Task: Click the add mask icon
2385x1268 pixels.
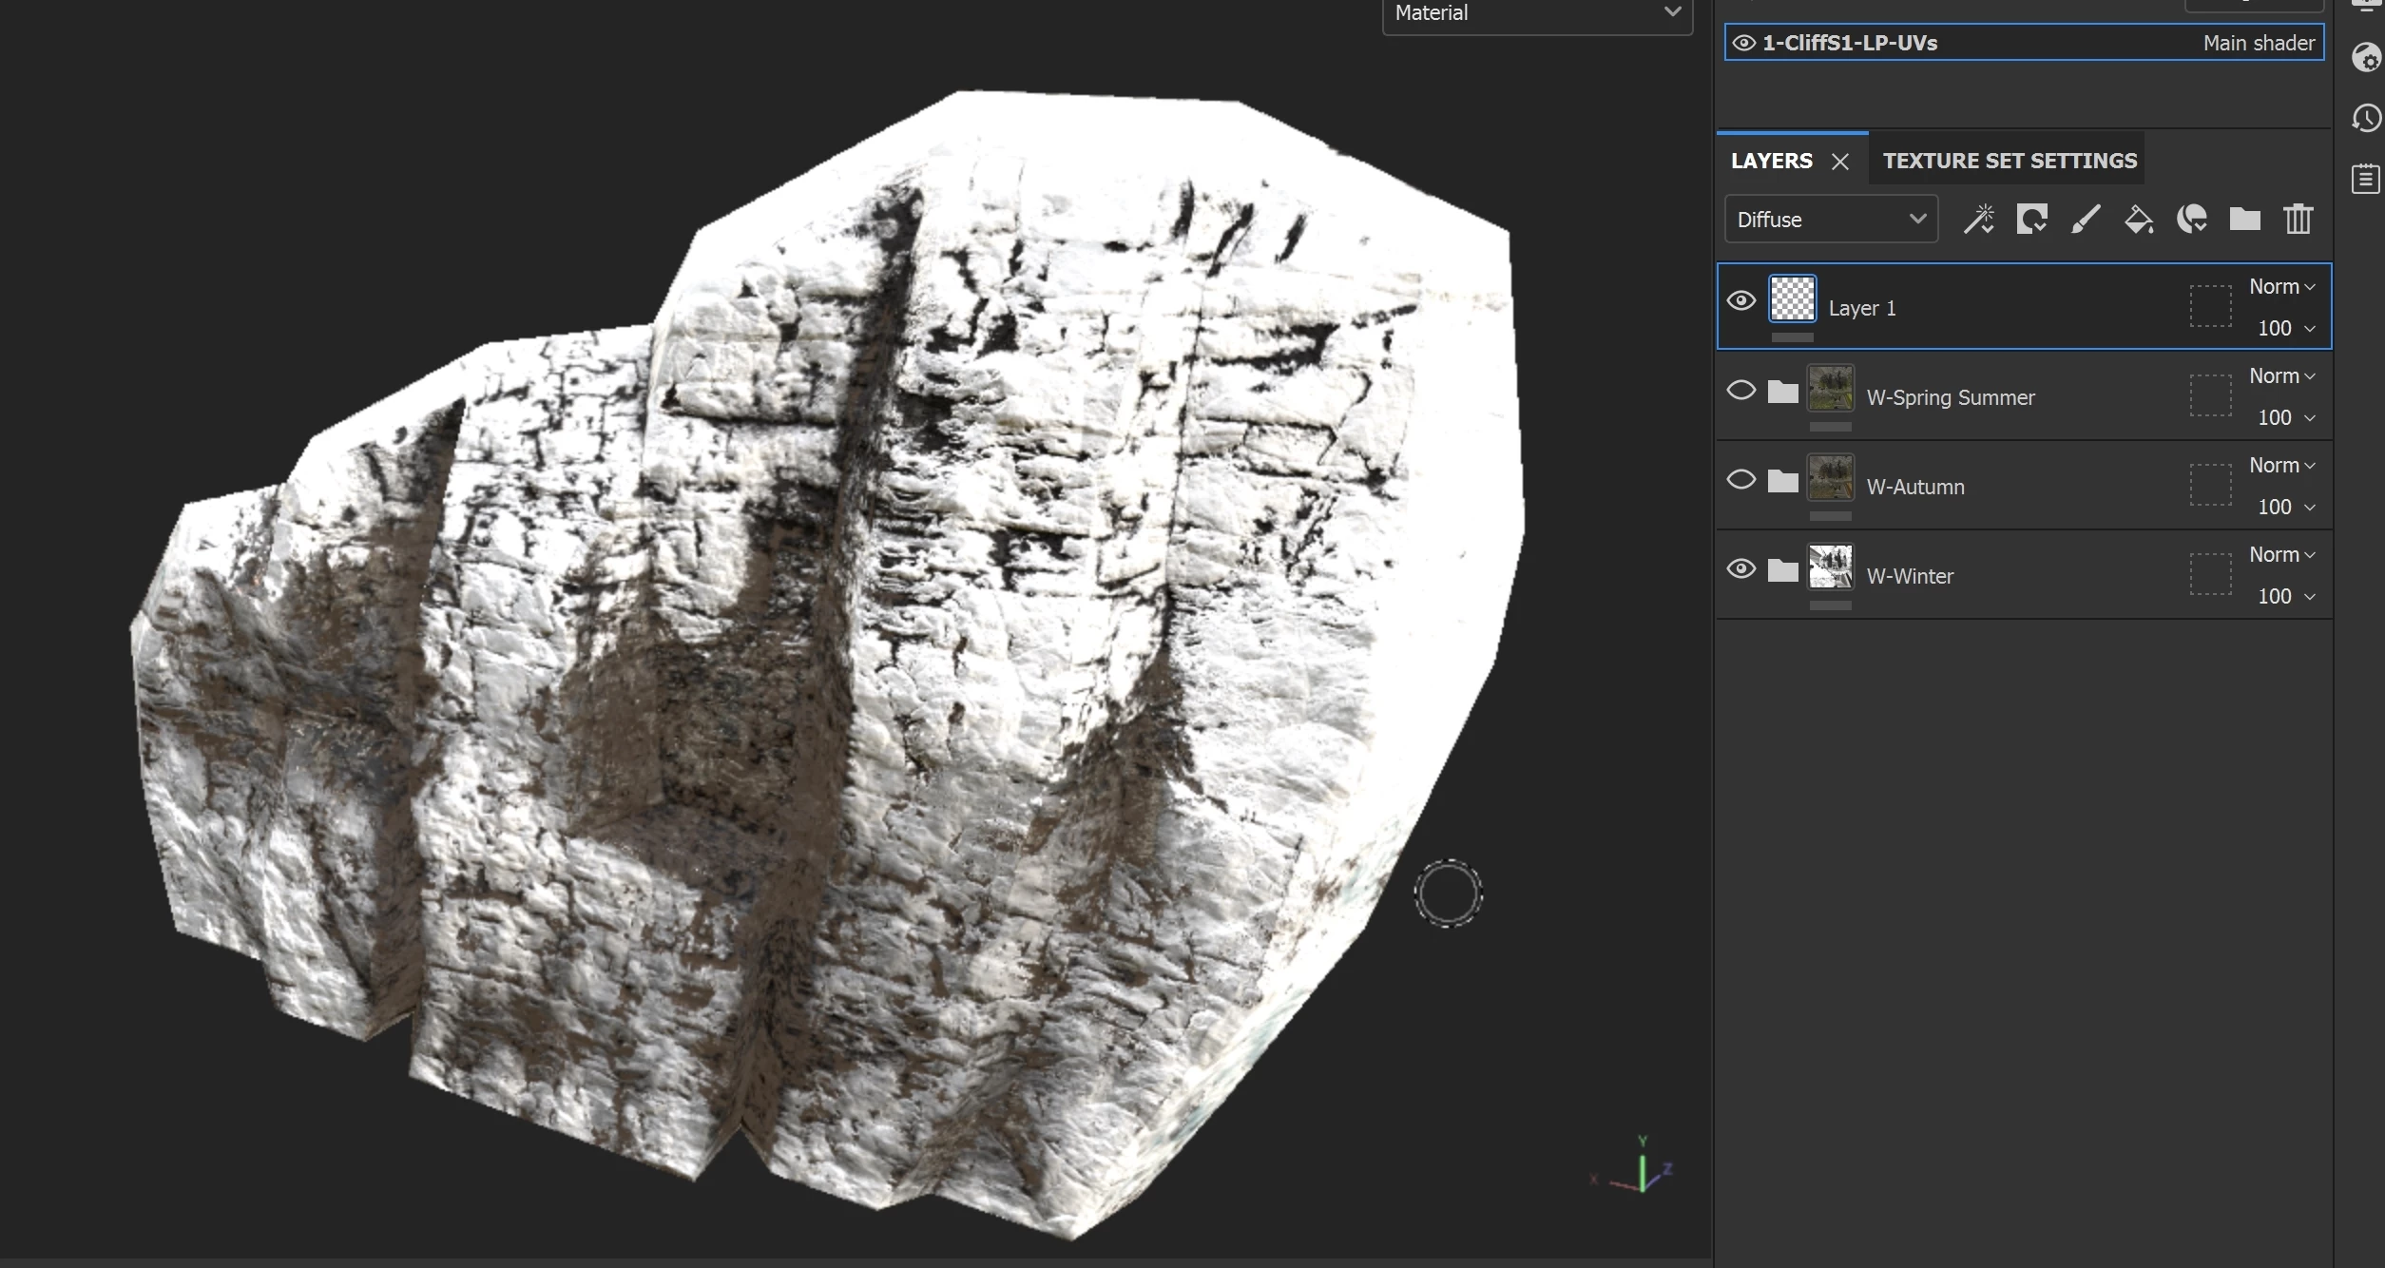Action: (2031, 220)
